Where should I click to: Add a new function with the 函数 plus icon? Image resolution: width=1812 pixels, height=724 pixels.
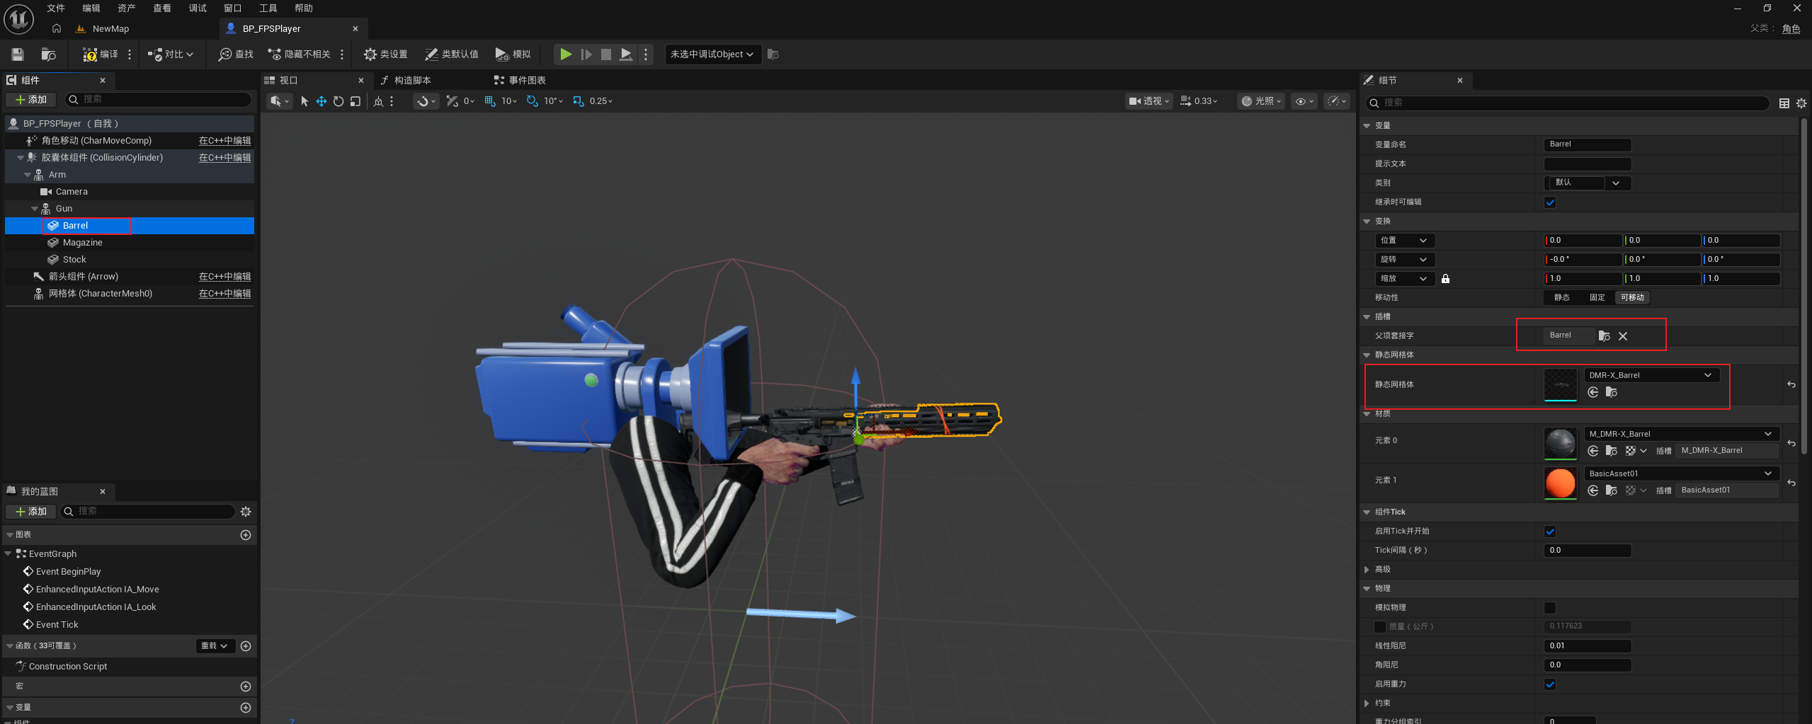pyautogui.click(x=246, y=646)
